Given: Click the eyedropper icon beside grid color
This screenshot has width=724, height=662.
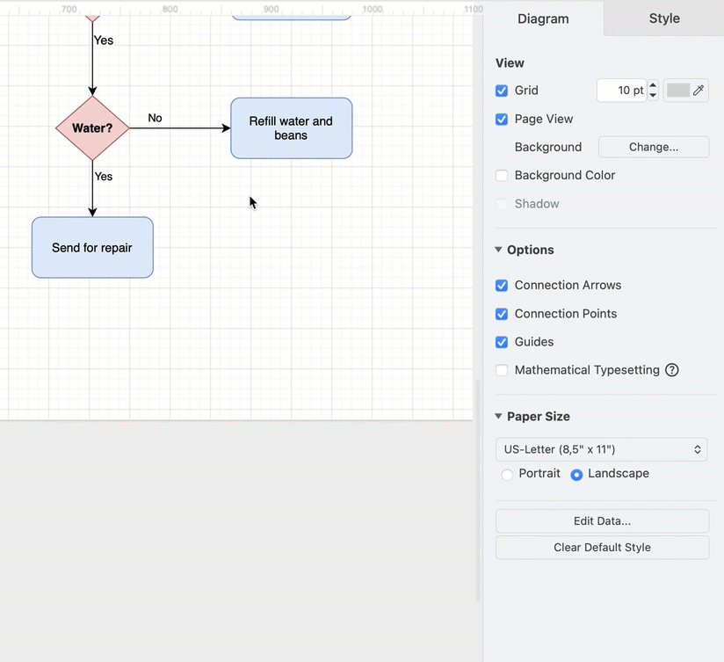Looking at the screenshot, I should click(x=699, y=90).
